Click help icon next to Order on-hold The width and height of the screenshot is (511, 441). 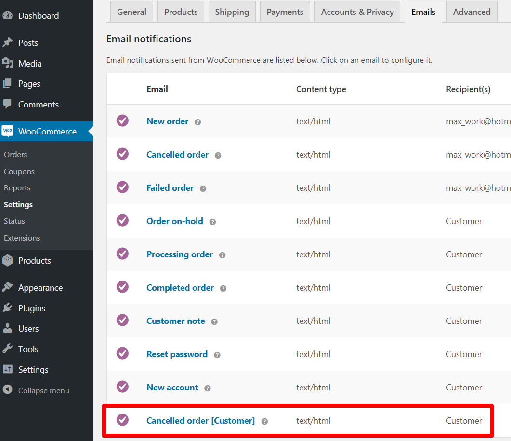pyautogui.click(x=212, y=222)
